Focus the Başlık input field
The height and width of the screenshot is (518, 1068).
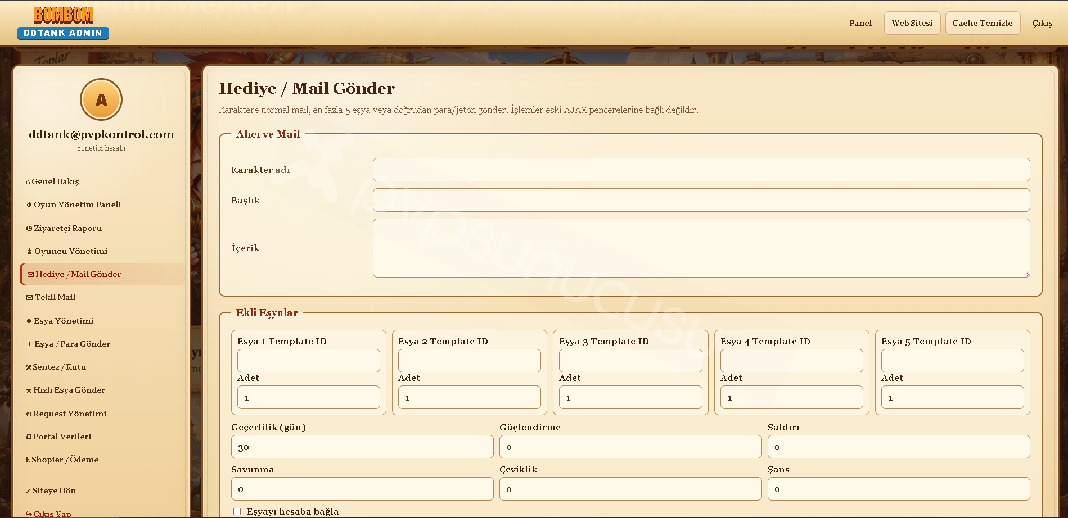tap(701, 200)
